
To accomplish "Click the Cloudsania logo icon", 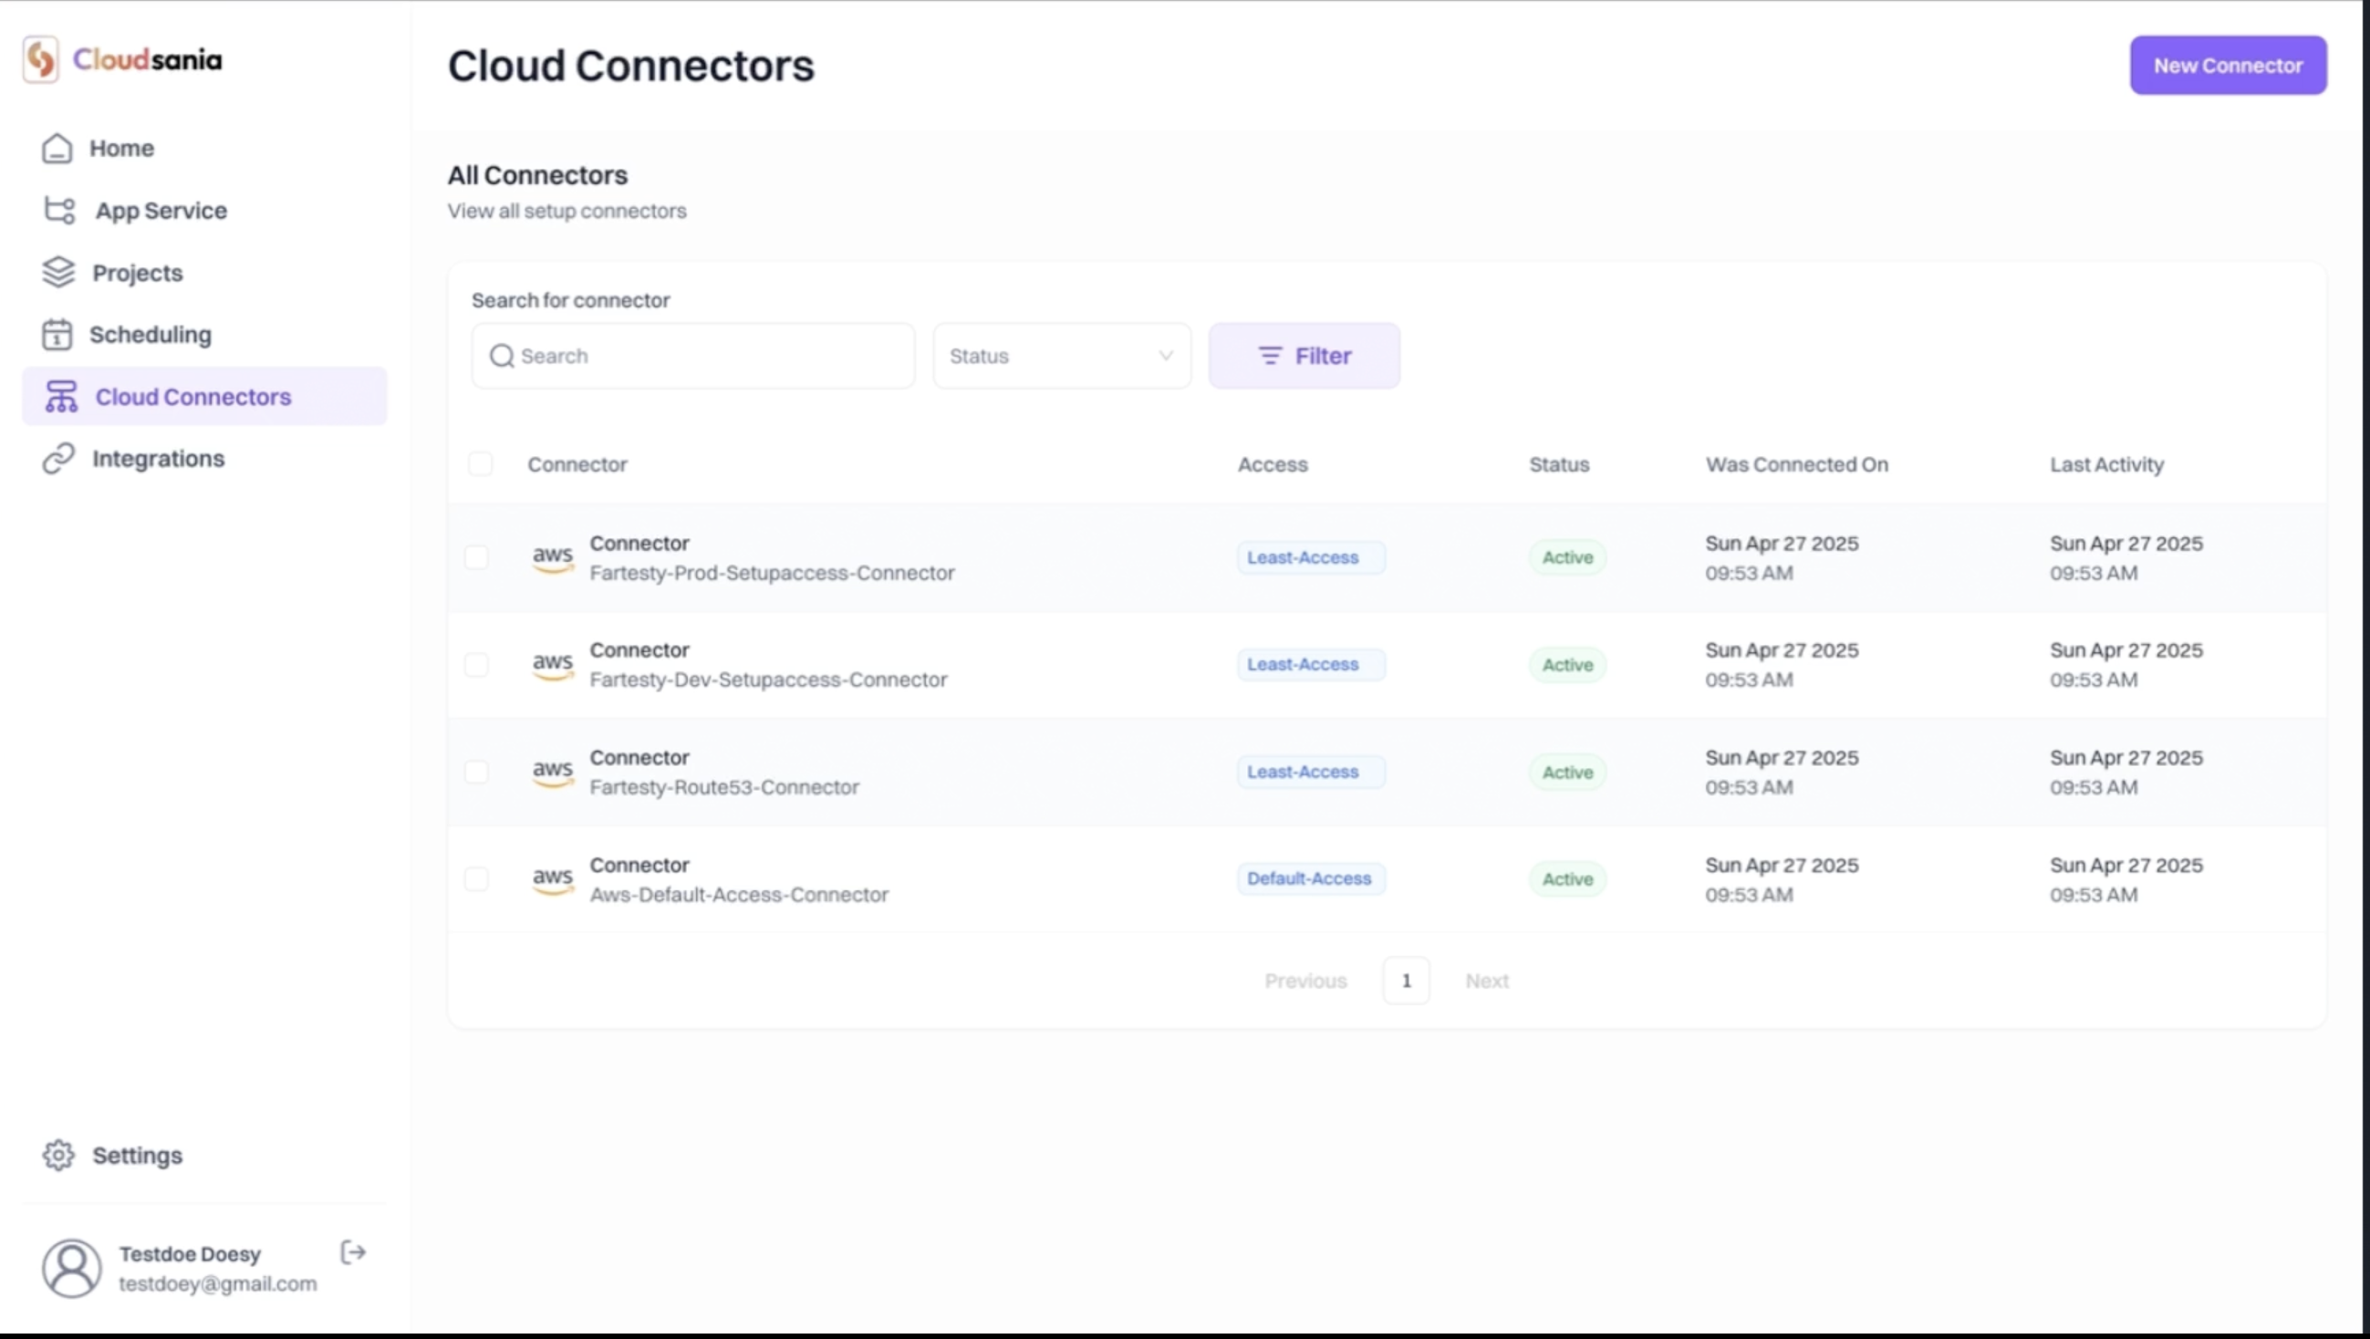I will coord(40,60).
